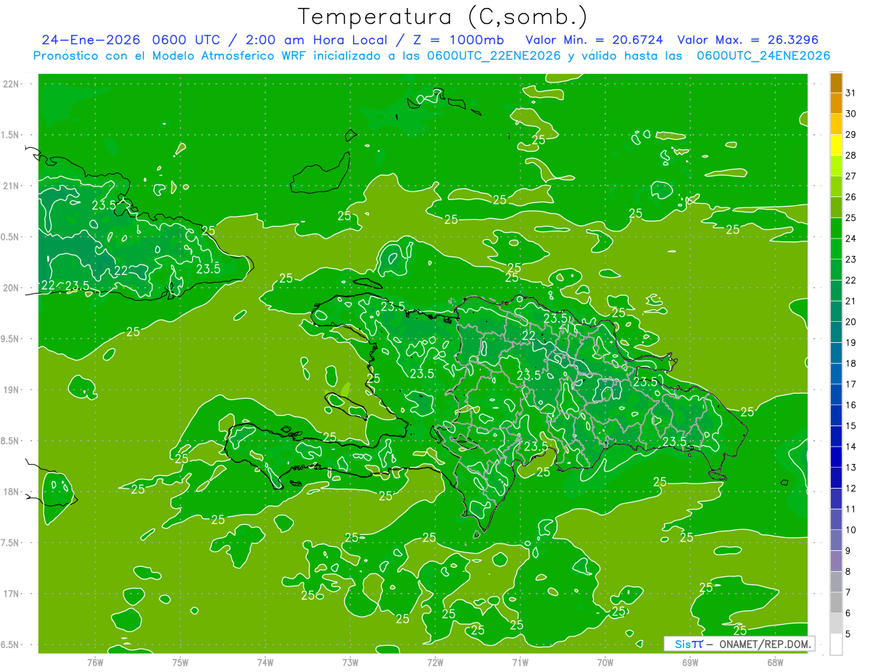The width and height of the screenshot is (870, 672).
Task: Click the "21N" latitude label
Action: (11, 186)
